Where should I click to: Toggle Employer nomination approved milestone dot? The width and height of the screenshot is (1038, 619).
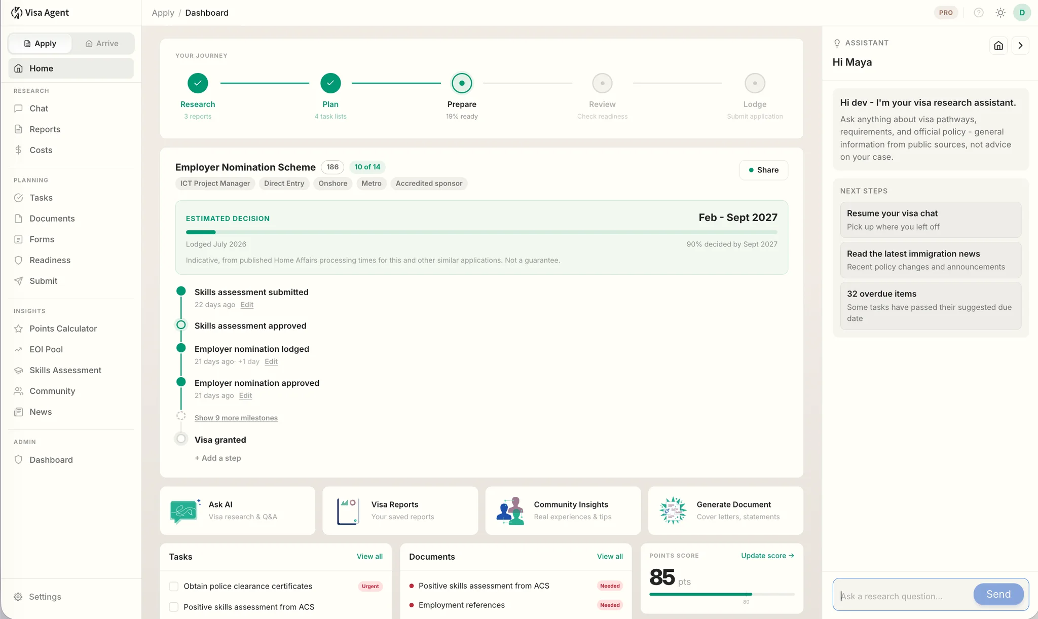[x=181, y=382]
